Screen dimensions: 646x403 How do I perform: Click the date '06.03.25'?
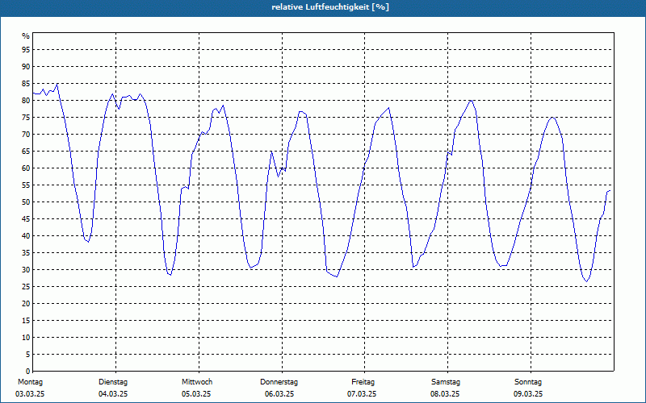(x=279, y=394)
